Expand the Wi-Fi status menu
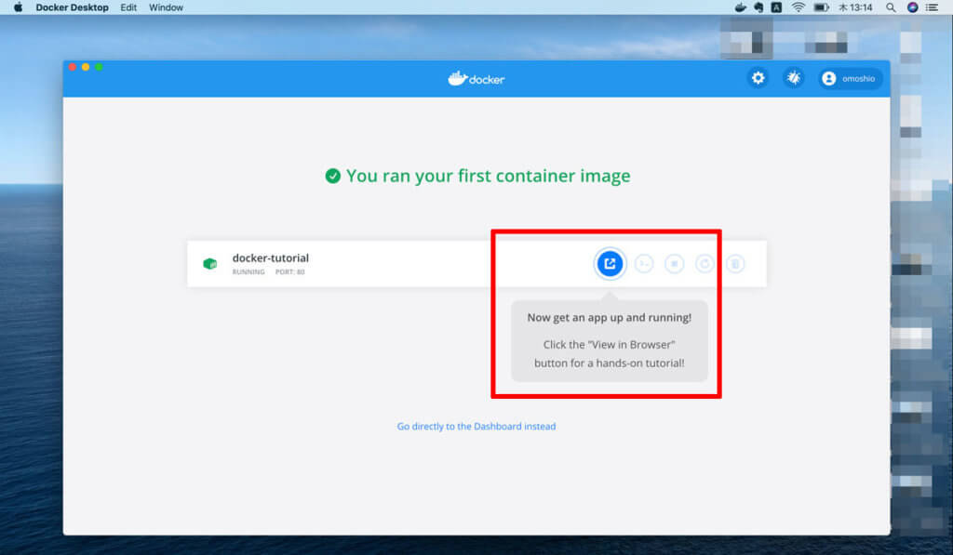 [798, 7]
